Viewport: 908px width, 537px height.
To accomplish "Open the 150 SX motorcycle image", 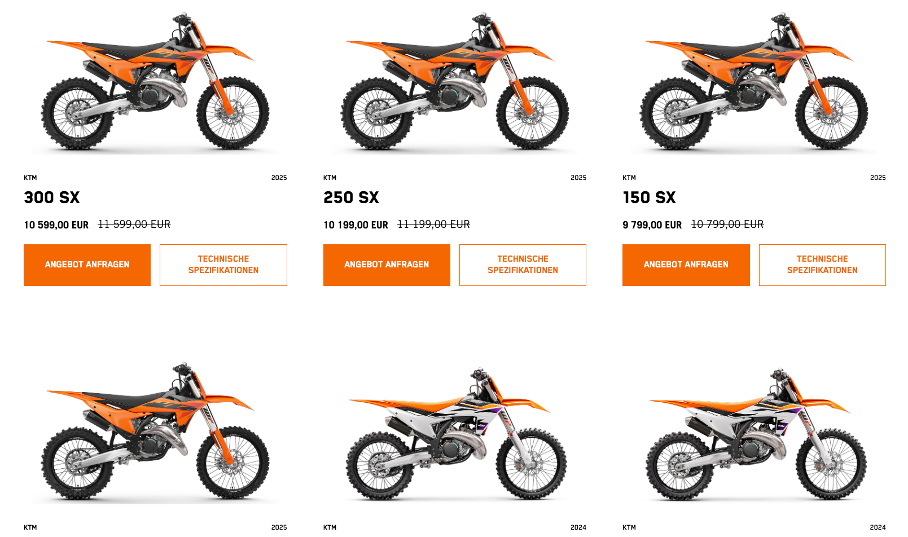I will (754, 81).
